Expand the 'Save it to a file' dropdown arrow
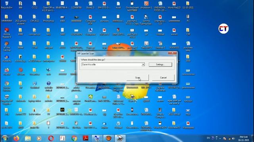The height and width of the screenshot is (142, 254). pos(143,65)
